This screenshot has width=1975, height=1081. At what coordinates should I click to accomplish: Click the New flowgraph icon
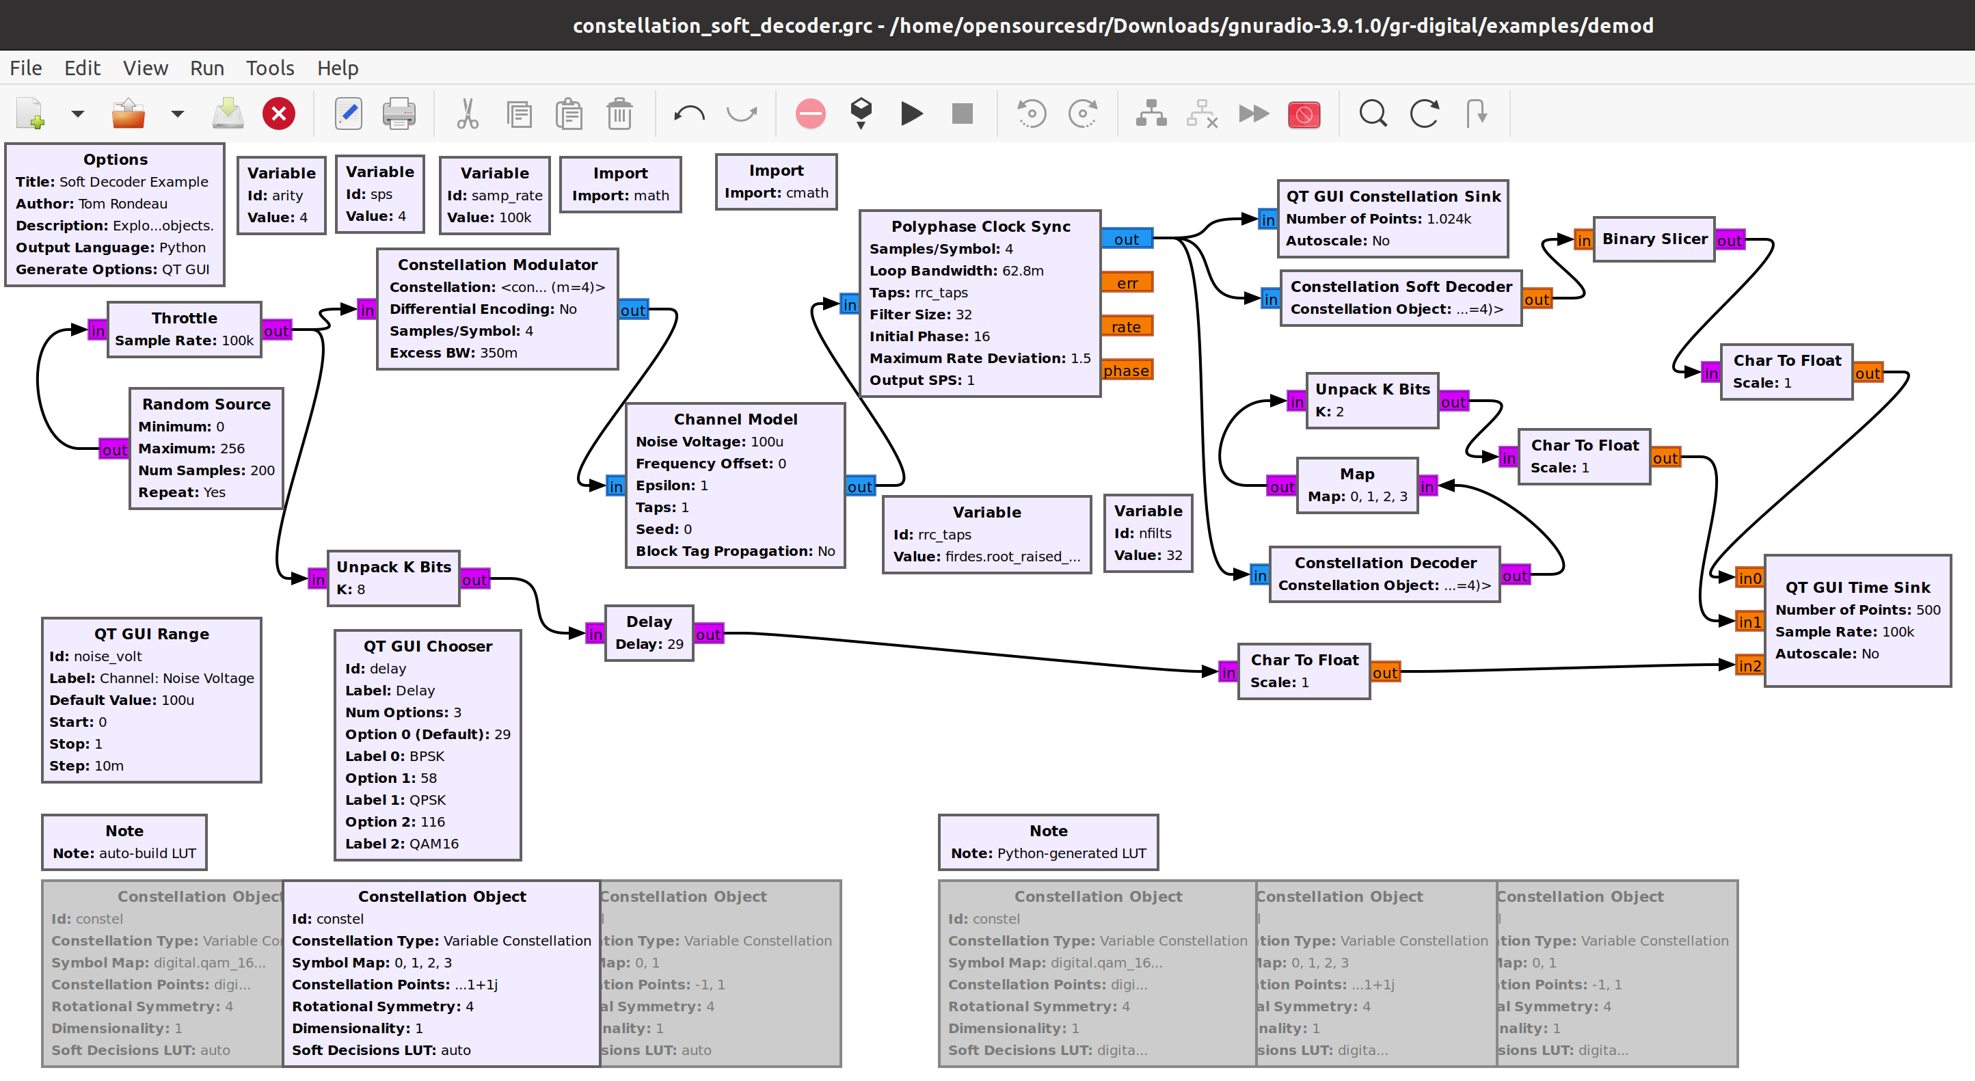31,114
